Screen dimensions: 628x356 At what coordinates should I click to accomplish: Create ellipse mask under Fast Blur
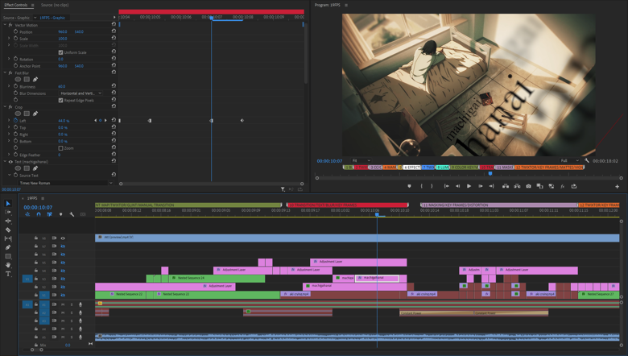click(18, 79)
